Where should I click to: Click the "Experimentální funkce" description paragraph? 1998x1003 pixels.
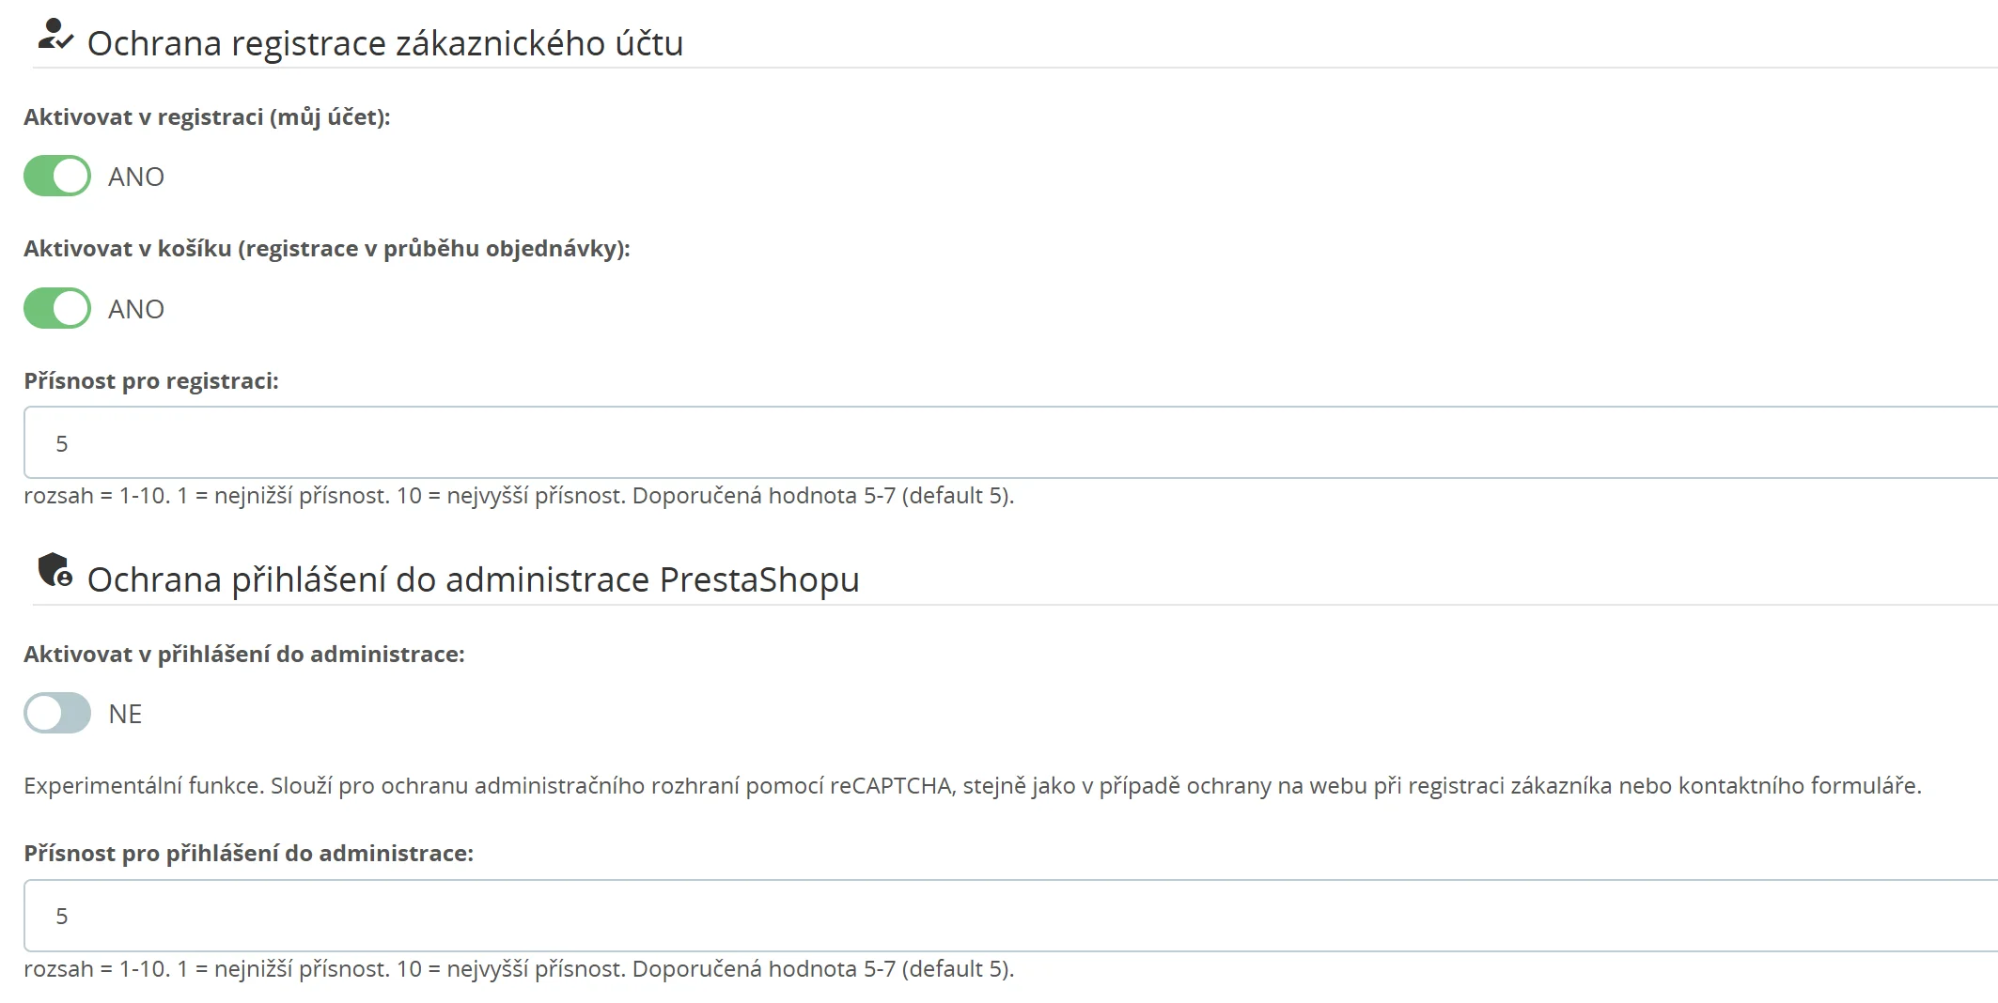[972, 785]
